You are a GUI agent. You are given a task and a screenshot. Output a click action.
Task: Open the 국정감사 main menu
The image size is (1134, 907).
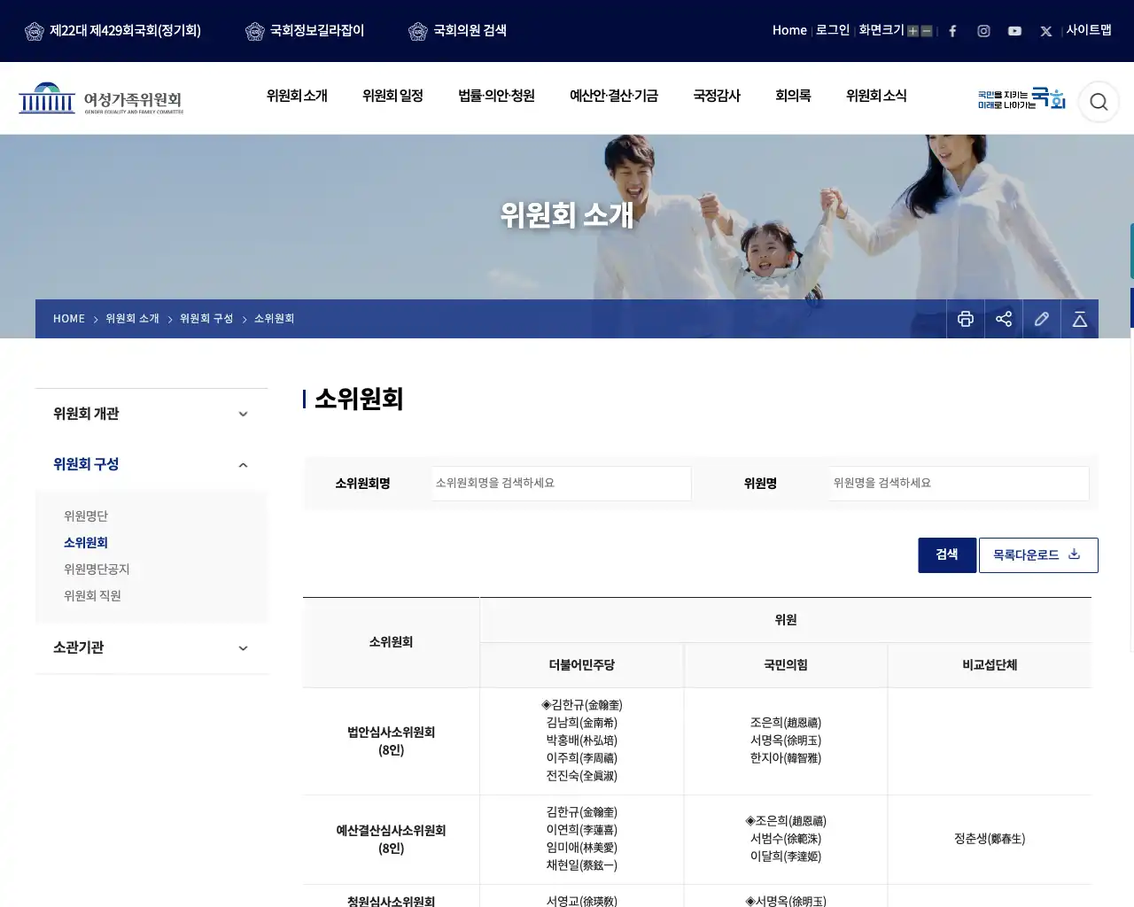pyautogui.click(x=717, y=96)
